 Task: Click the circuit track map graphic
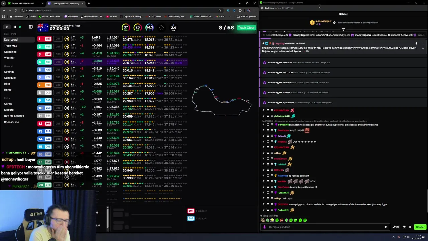pos(222,100)
